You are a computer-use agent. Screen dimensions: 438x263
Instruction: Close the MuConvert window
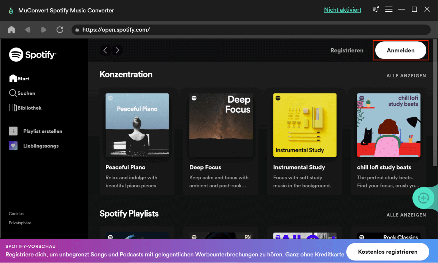427,9
